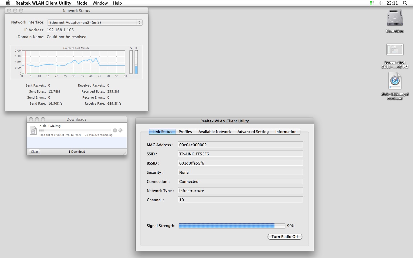
Task: Turn Radio Off
Action: click(285, 236)
